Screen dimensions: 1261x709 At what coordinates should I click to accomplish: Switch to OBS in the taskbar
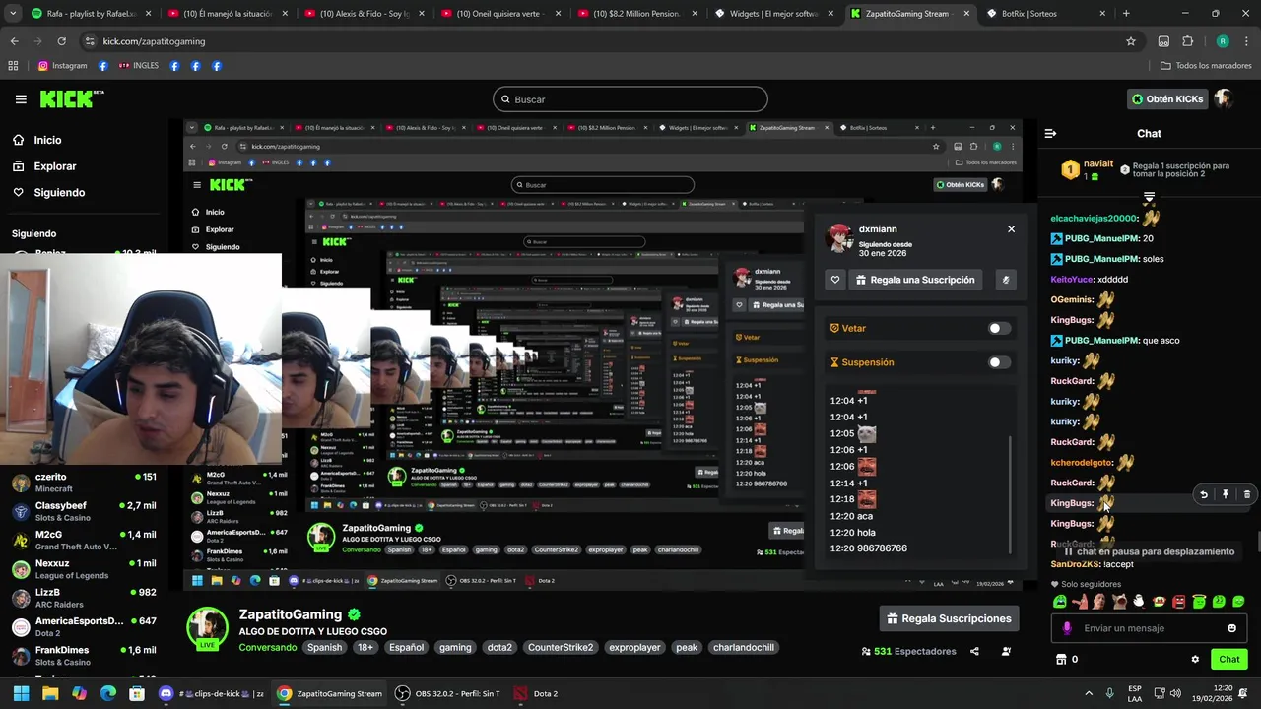click(447, 693)
